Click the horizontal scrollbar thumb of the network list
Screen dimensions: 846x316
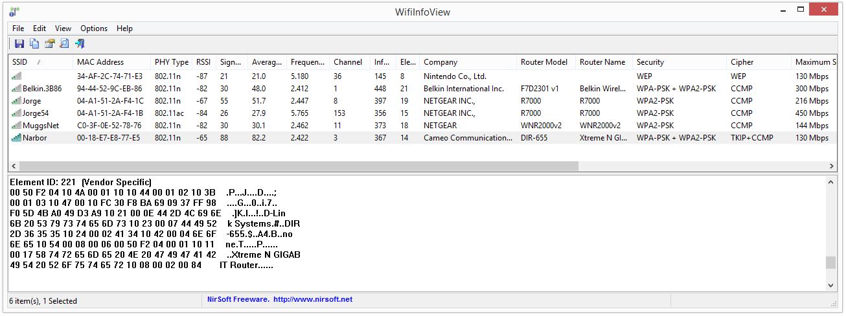click(x=299, y=166)
